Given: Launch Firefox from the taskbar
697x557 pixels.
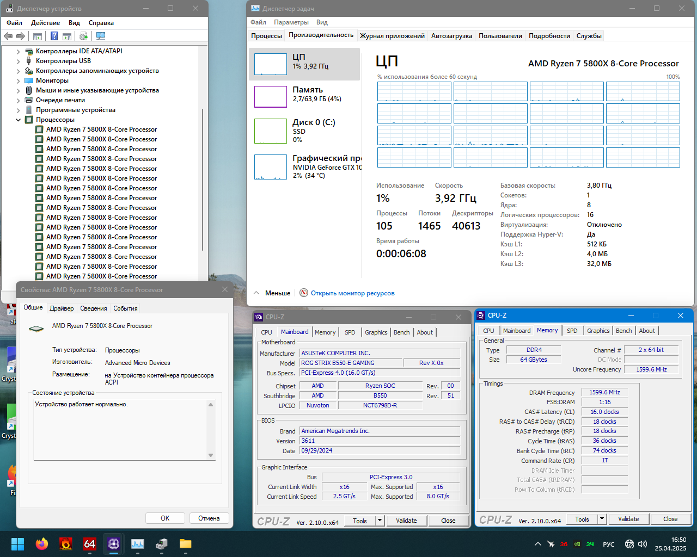Looking at the screenshot, I should [42, 544].
